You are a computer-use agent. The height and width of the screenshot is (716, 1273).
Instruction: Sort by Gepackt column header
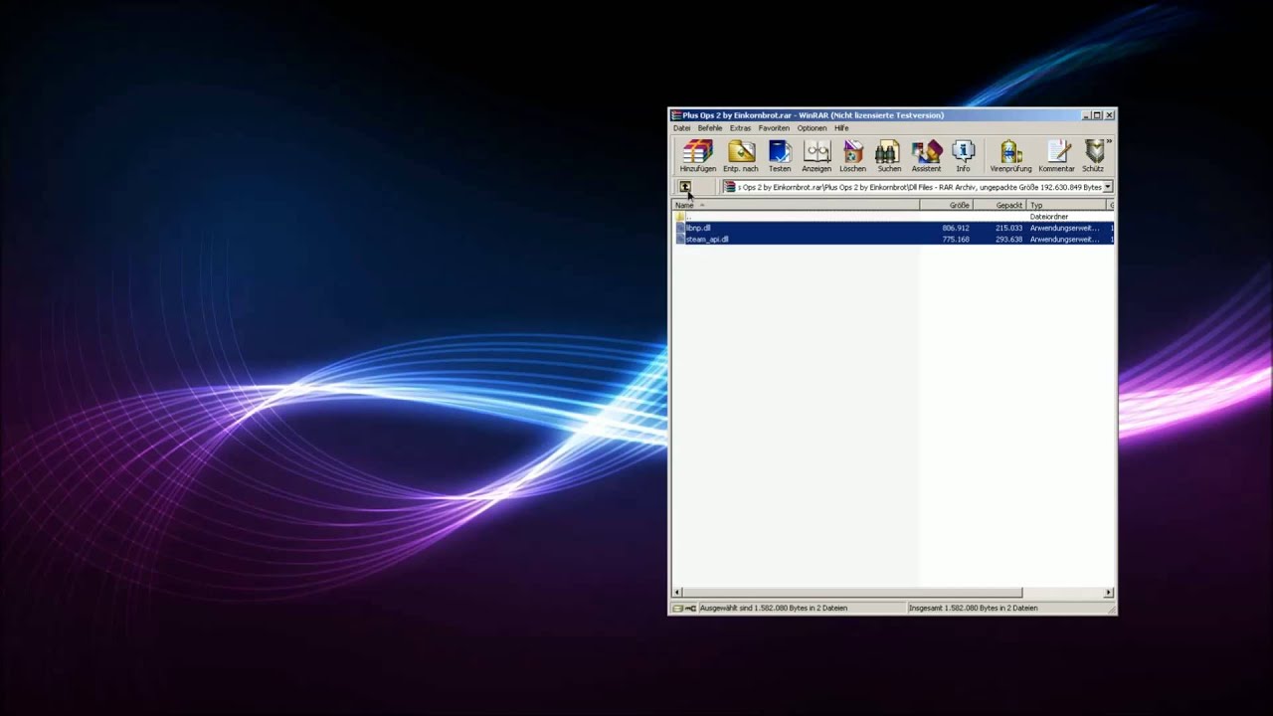1000,205
